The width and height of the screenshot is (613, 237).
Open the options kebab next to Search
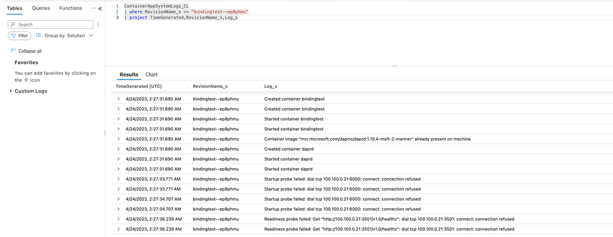98,25
